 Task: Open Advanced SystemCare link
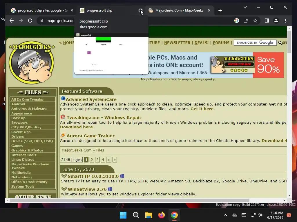click(x=91, y=99)
